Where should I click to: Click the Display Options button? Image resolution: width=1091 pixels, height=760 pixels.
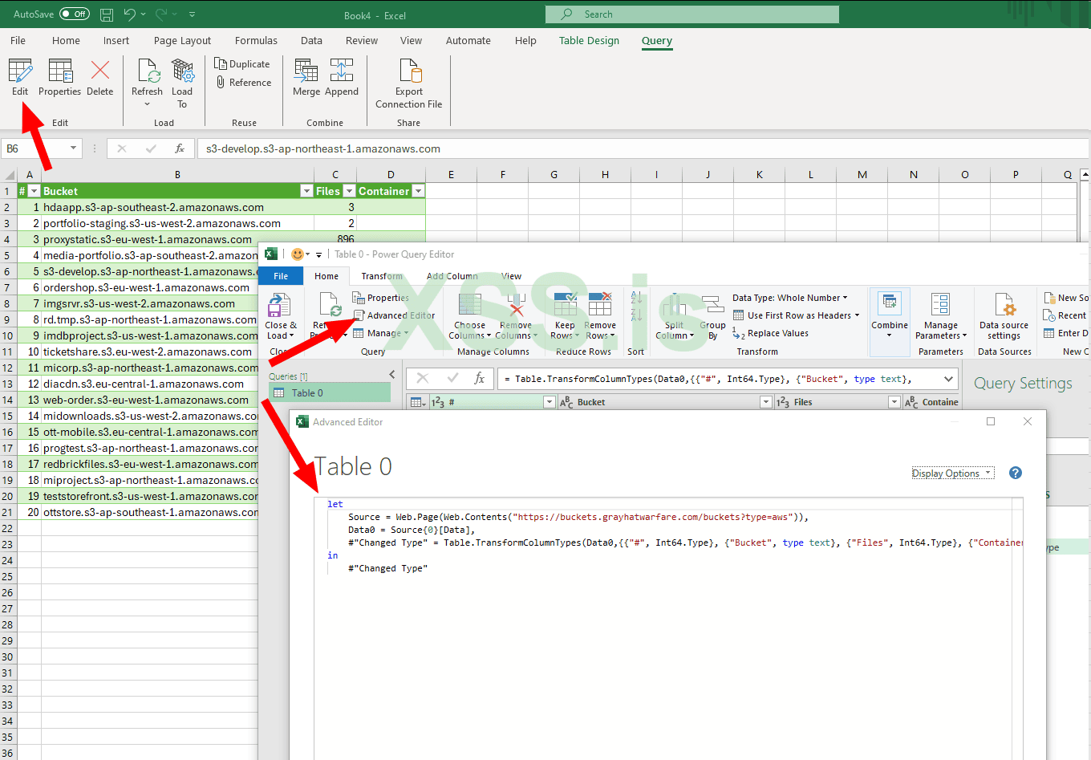click(x=952, y=473)
